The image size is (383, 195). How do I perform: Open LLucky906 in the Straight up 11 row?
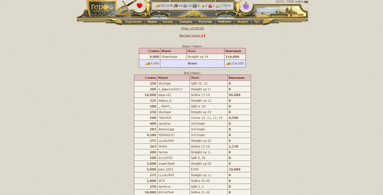[x=166, y=175]
